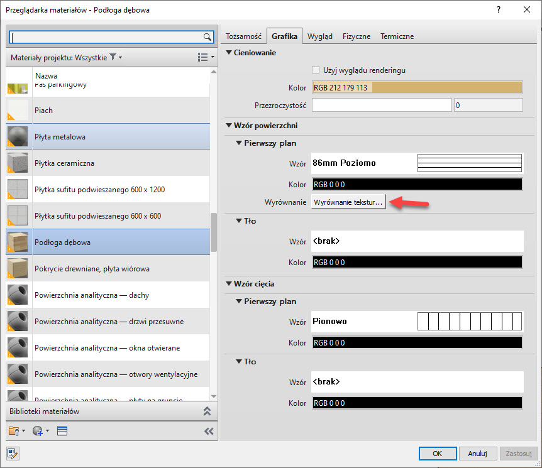The height and width of the screenshot is (468, 542).
Task: Click the create new material sphere icon
Action: point(40,431)
